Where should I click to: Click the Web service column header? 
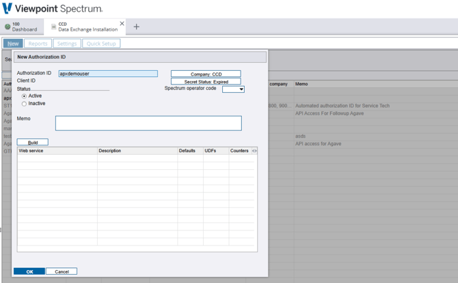pyautogui.click(x=57, y=151)
